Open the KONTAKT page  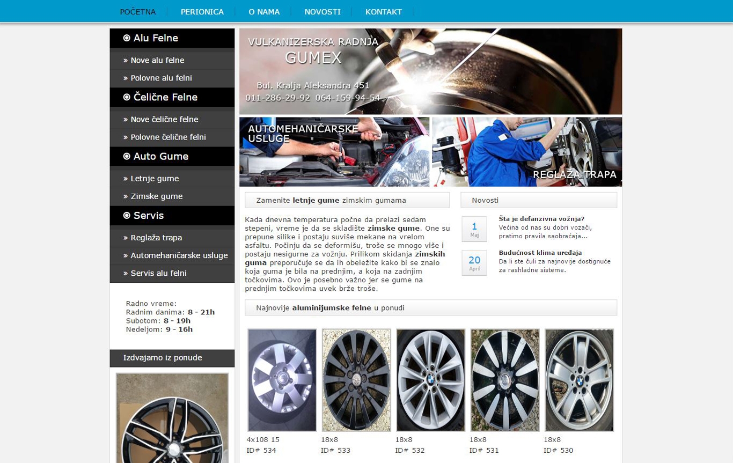coord(384,12)
